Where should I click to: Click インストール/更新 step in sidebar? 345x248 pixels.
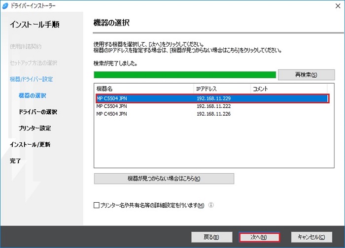tap(30, 144)
